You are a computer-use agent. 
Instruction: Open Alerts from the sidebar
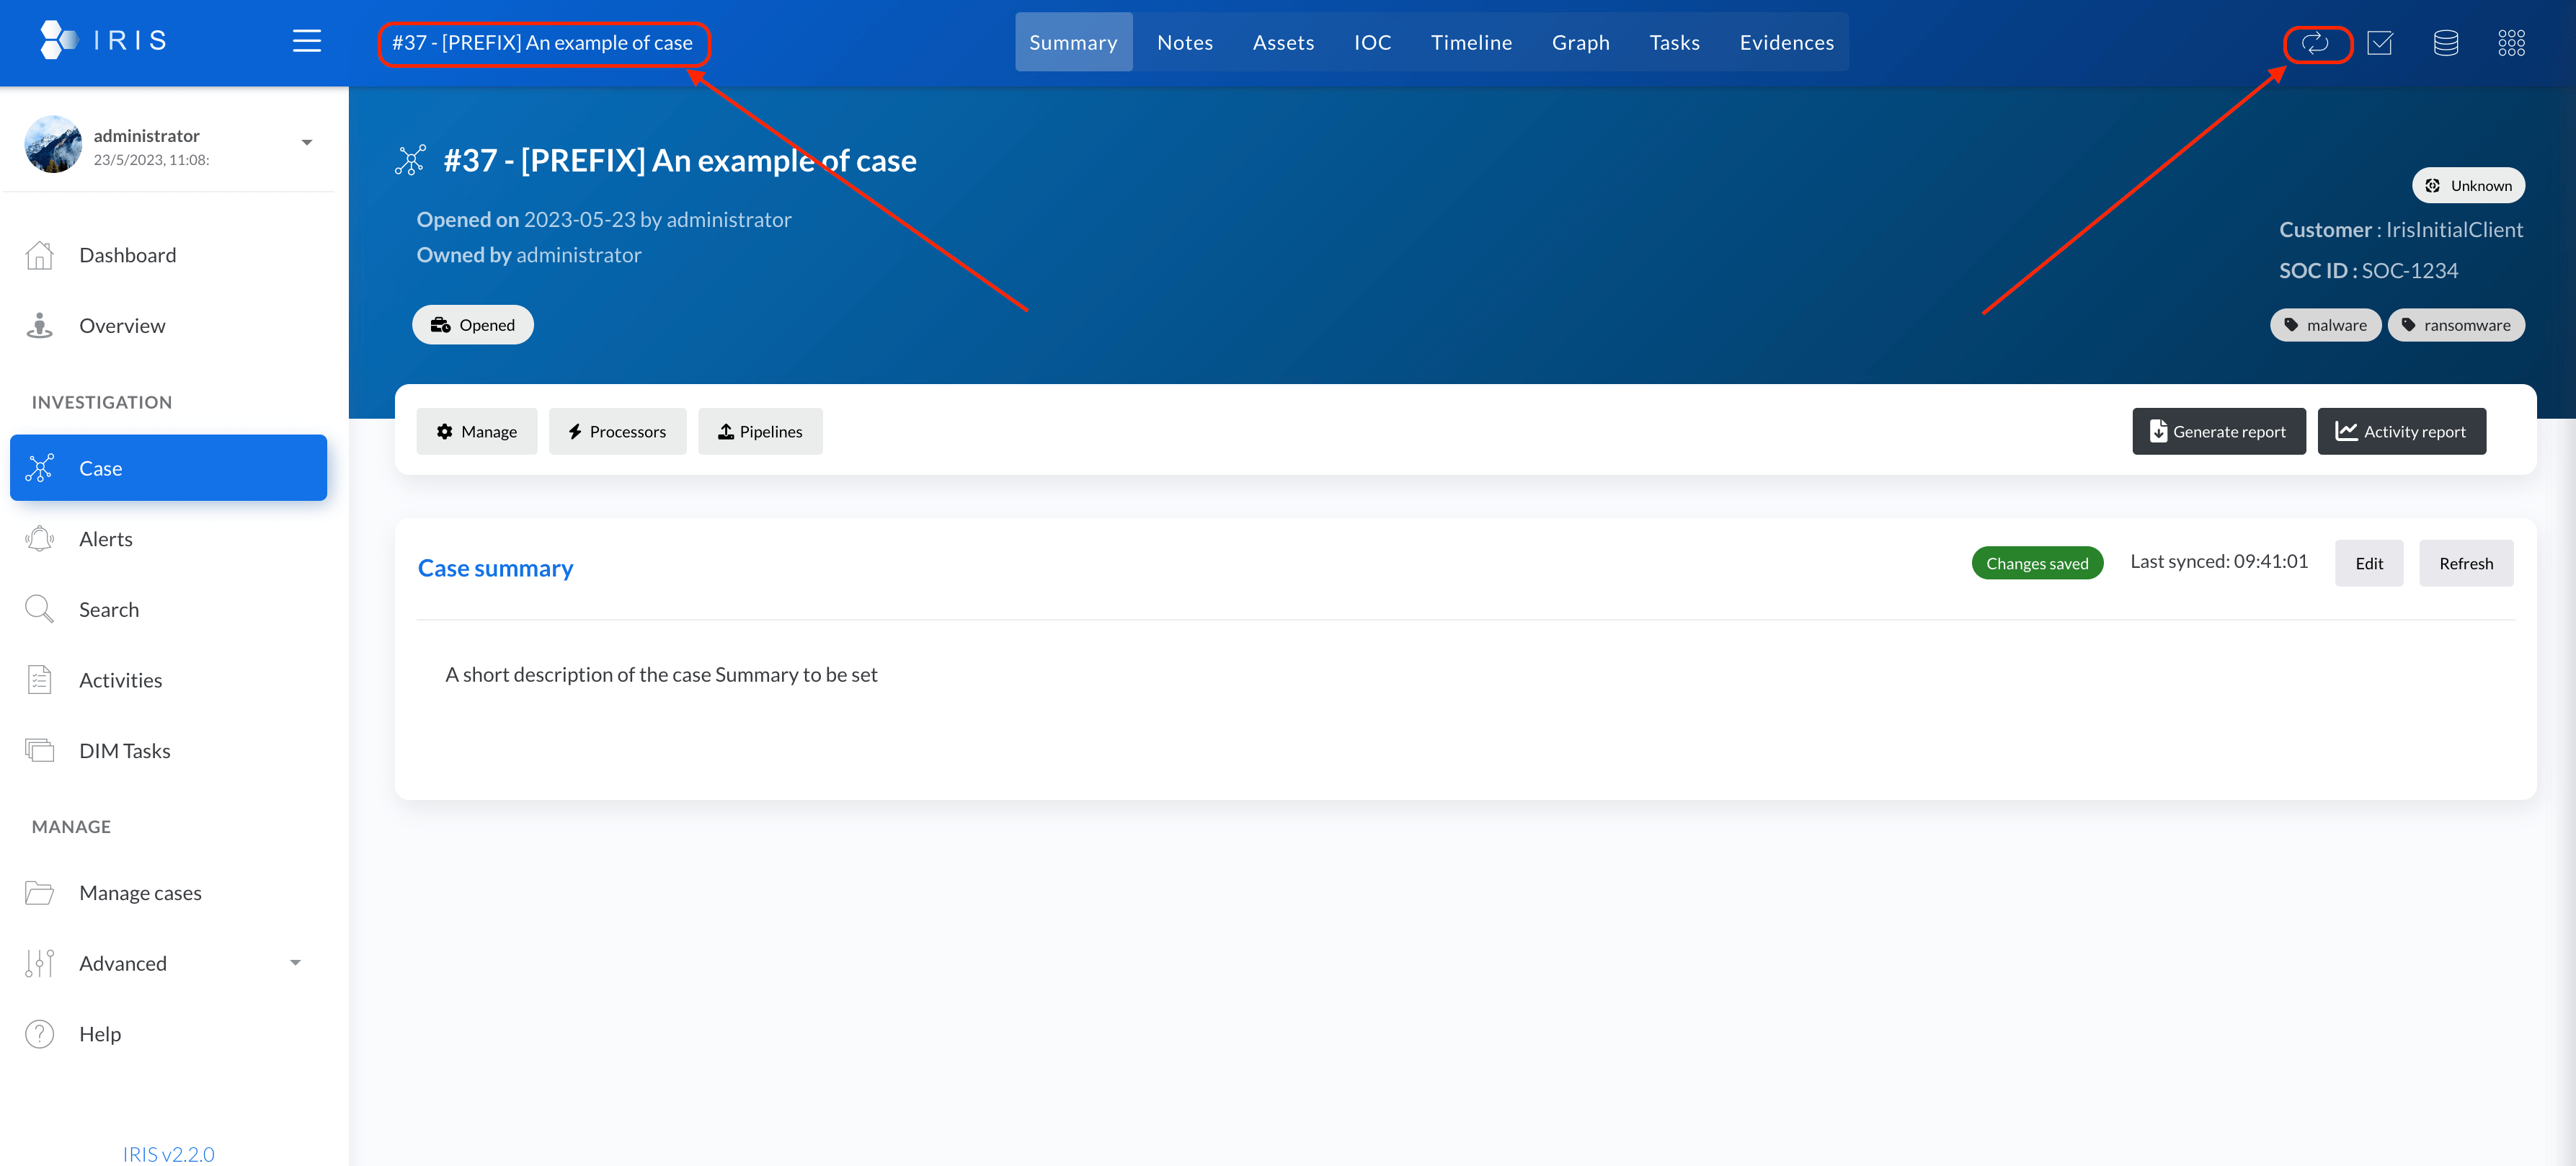pyautogui.click(x=105, y=539)
